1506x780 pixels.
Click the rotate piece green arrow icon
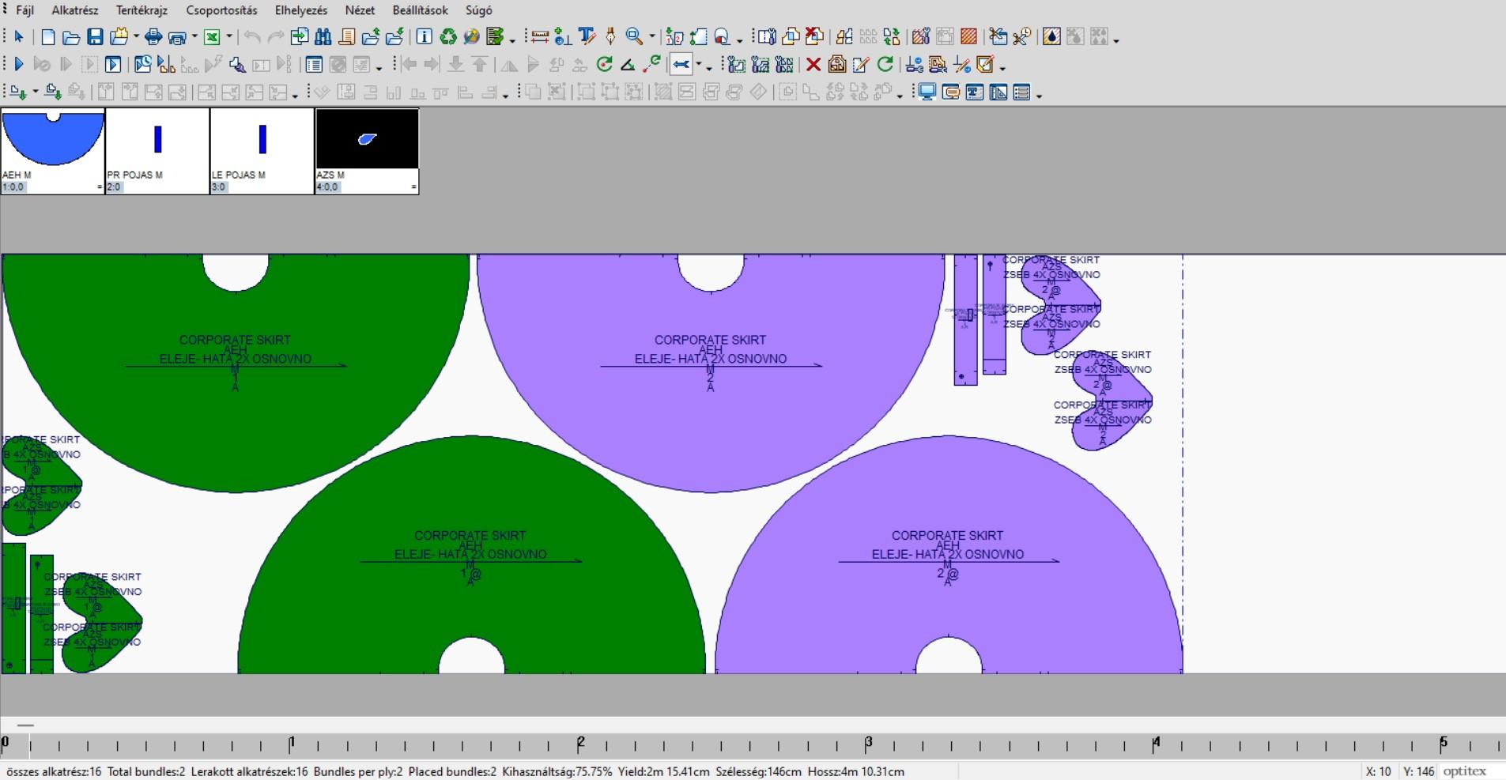tap(605, 64)
